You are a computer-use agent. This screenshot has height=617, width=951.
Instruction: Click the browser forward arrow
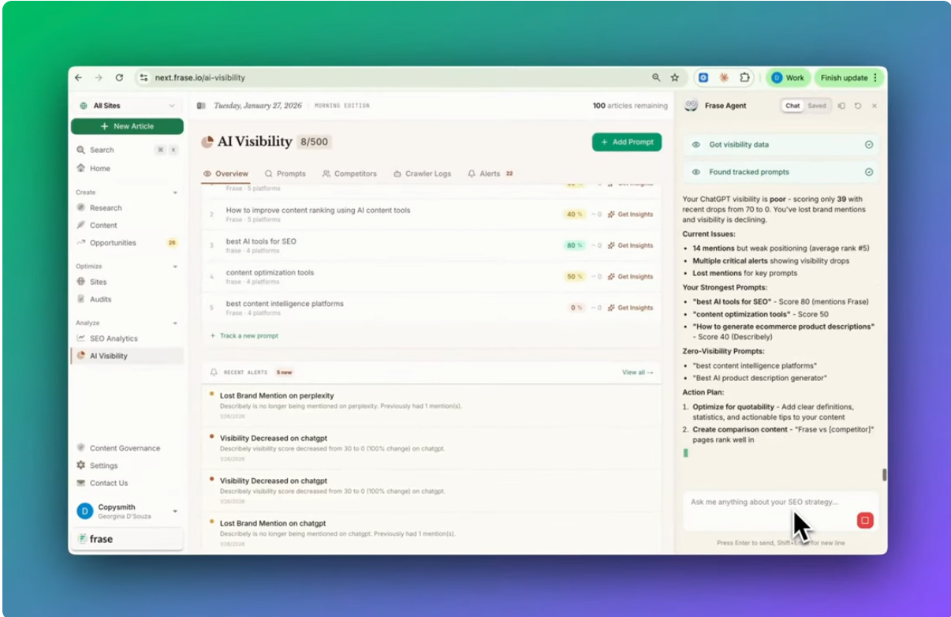(98, 78)
